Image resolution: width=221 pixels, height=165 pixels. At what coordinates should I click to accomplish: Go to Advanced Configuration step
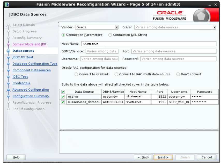[x=31, y=90]
